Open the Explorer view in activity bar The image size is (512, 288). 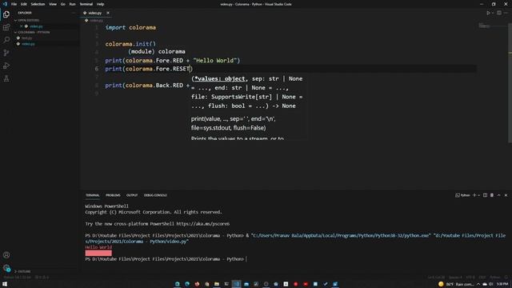(x=6, y=14)
